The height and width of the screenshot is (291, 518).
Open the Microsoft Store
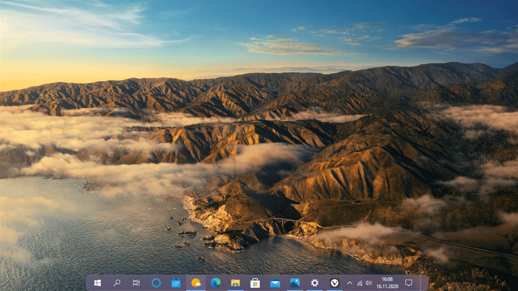(255, 282)
